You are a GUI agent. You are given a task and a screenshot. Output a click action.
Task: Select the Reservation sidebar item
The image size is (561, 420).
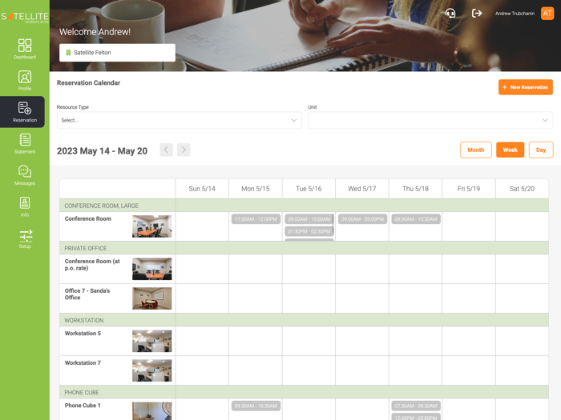(22, 112)
